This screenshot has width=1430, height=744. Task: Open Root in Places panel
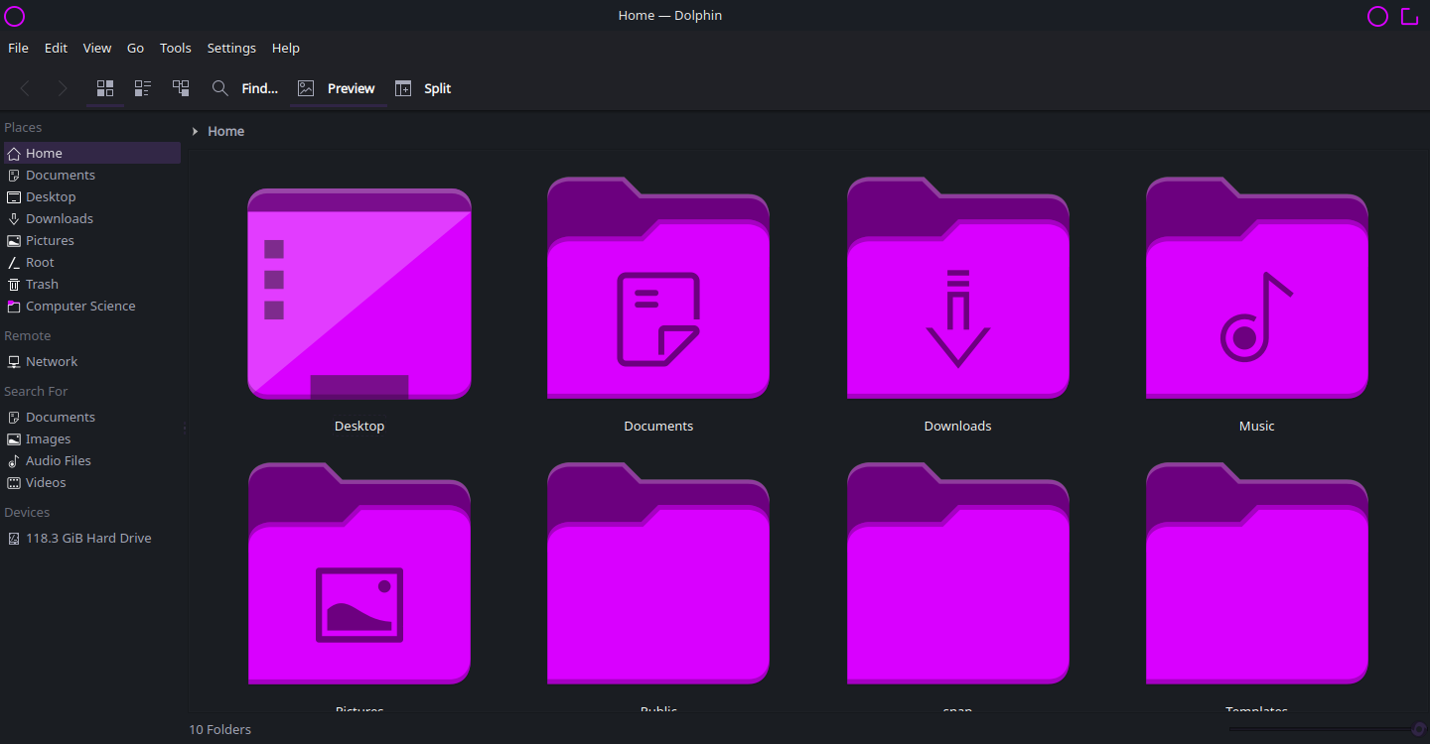(x=92, y=262)
